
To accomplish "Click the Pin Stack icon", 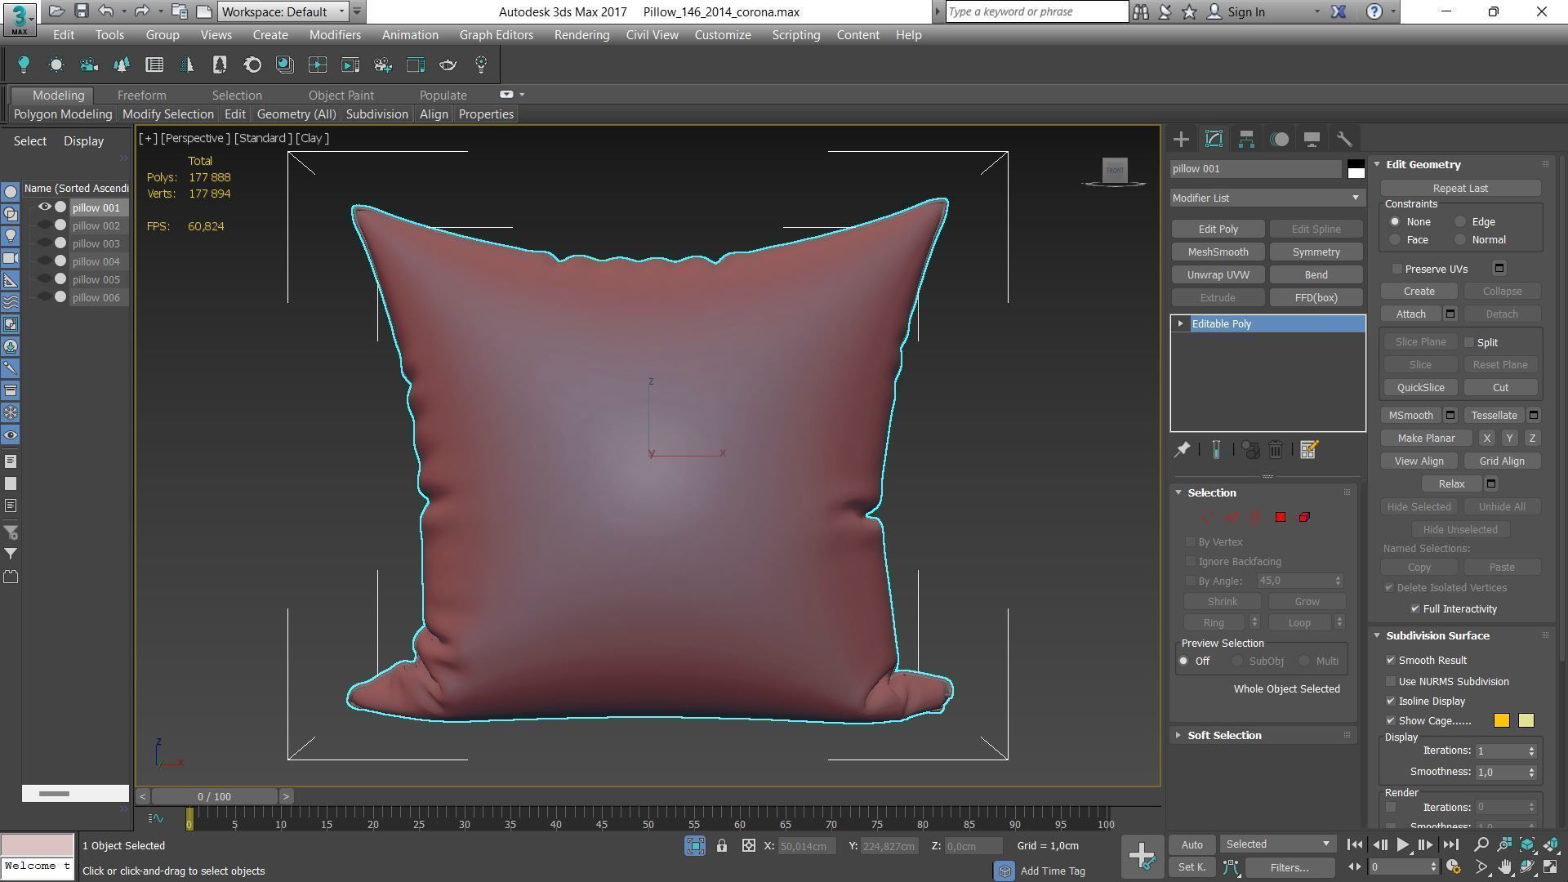I will coord(1182,450).
